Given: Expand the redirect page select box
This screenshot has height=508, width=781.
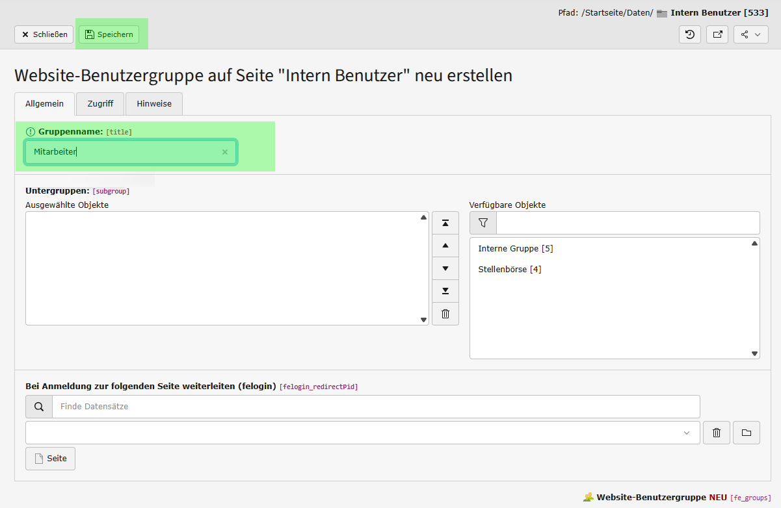Looking at the screenshot, I should point(363,433).
